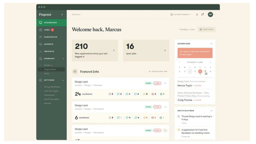The width and height of the screenshot is (256, 144).
Task: Select day 8 in calendar
Action: click(x=210, y=71)
